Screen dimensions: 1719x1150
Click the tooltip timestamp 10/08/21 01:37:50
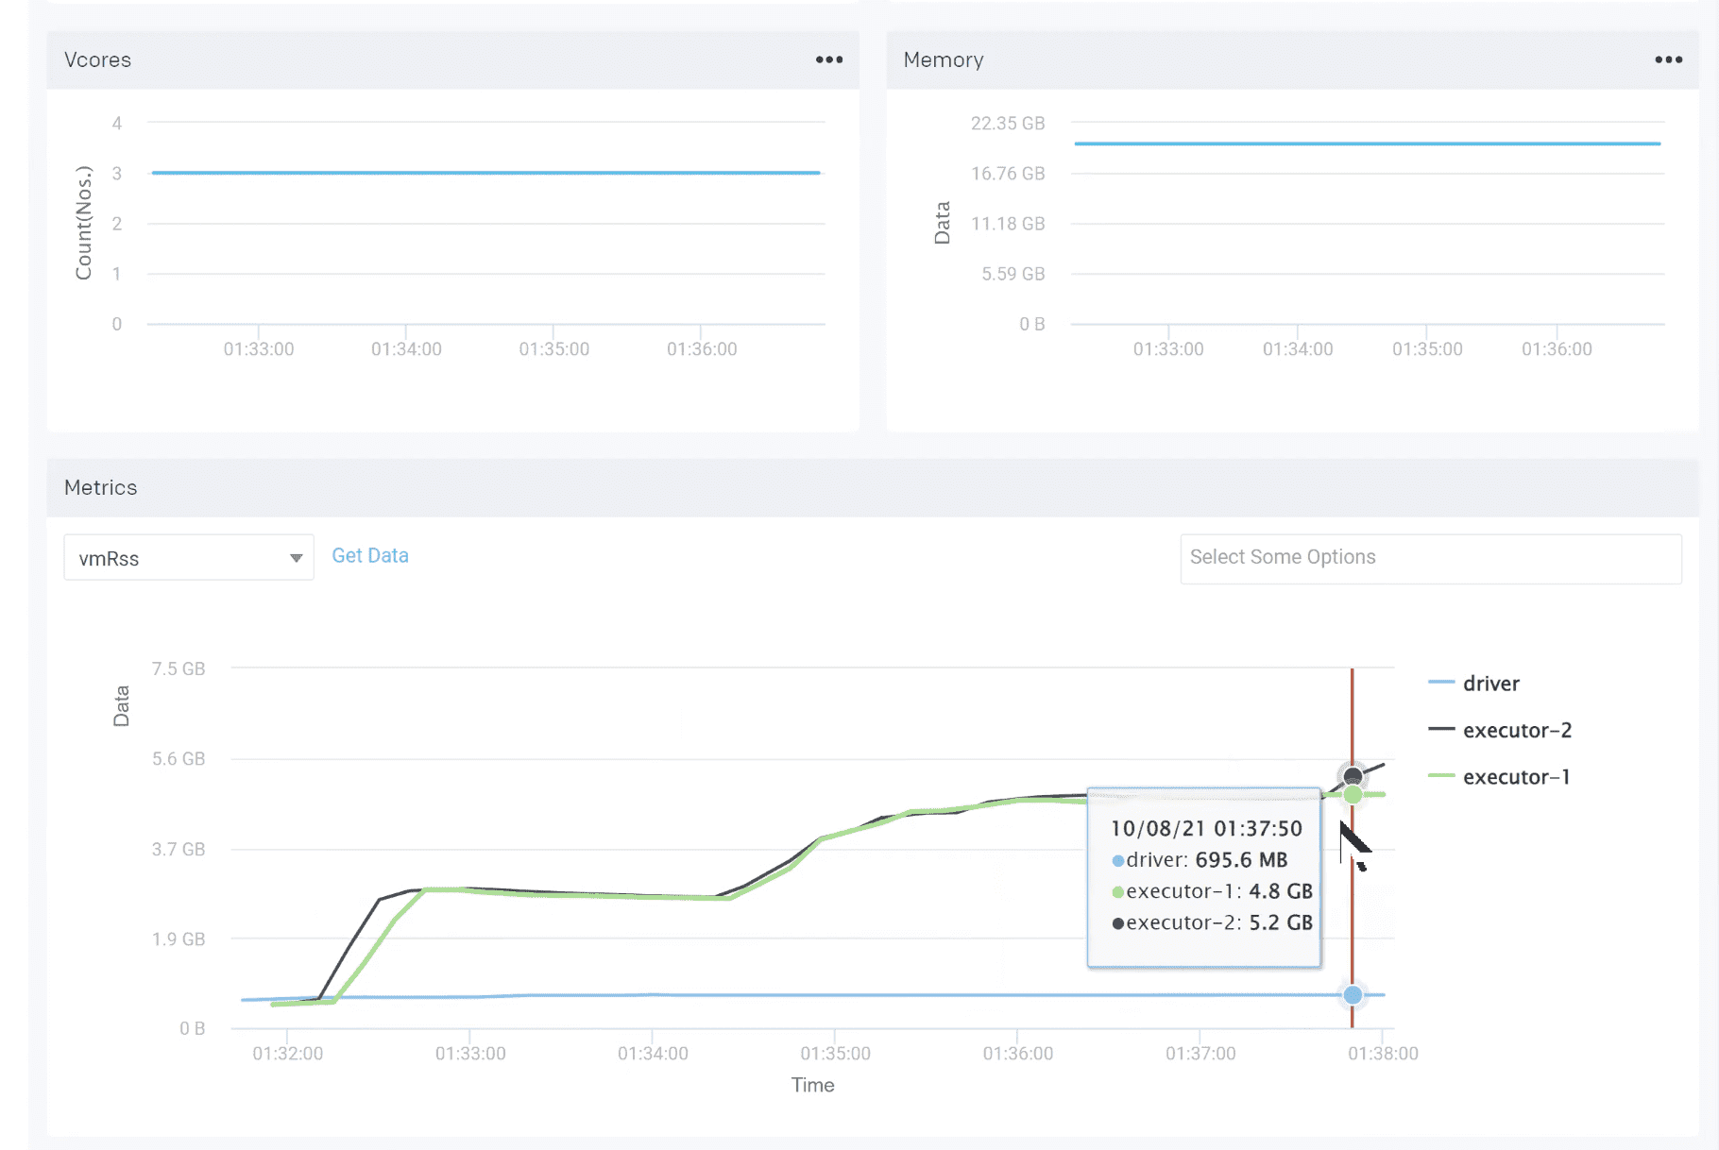click(1206, 828)
